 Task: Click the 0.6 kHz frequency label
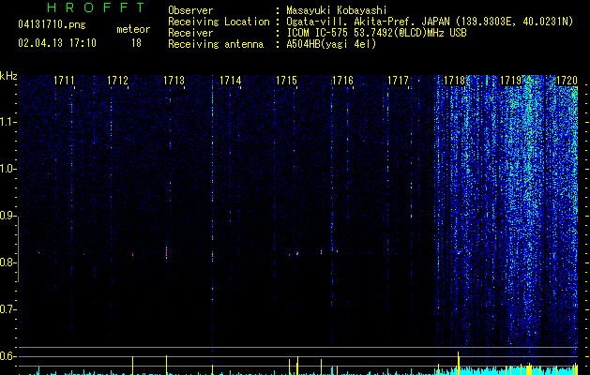click(x=8, y=356)
